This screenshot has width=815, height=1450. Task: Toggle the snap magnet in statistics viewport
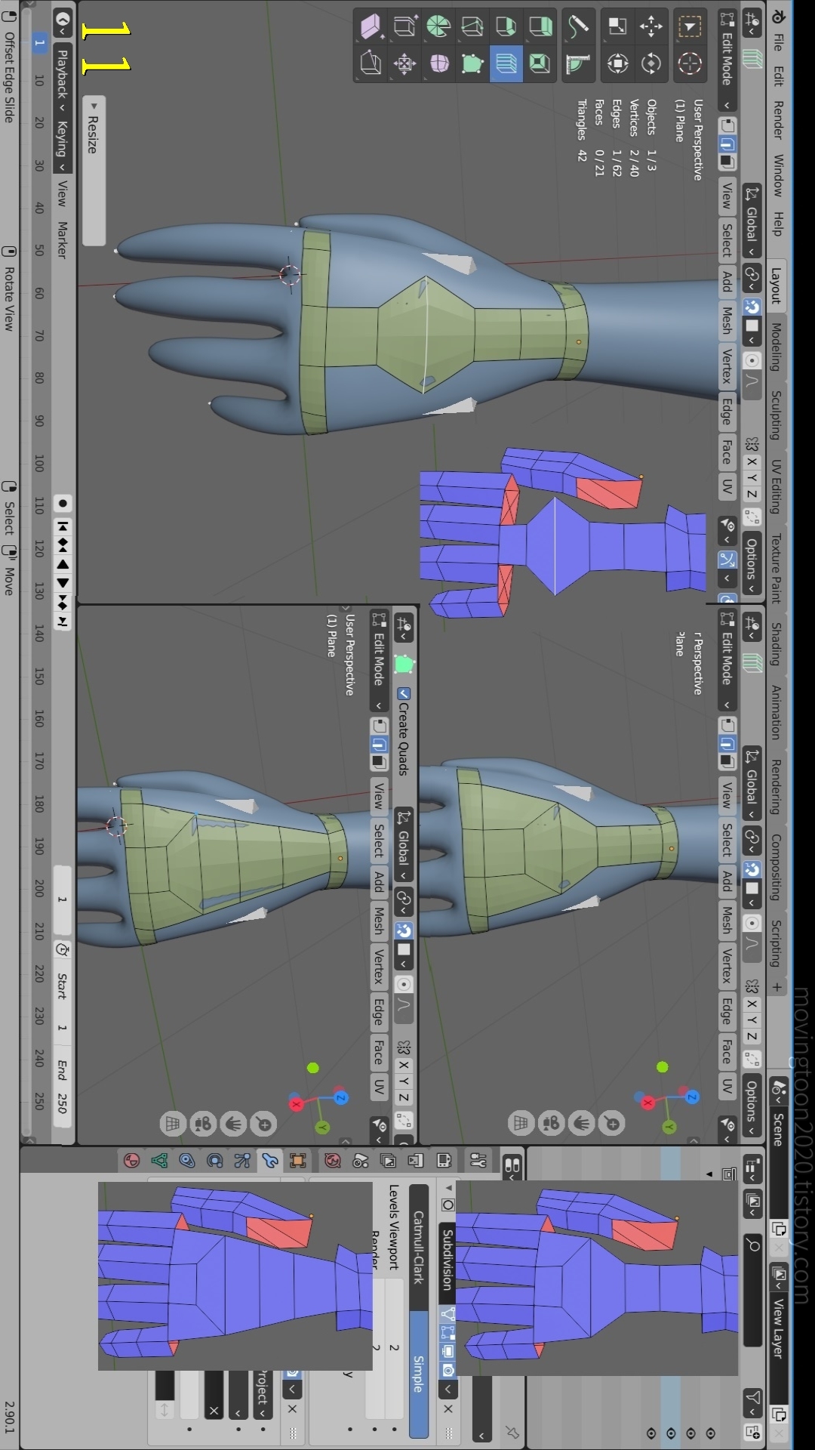point(752,307)
